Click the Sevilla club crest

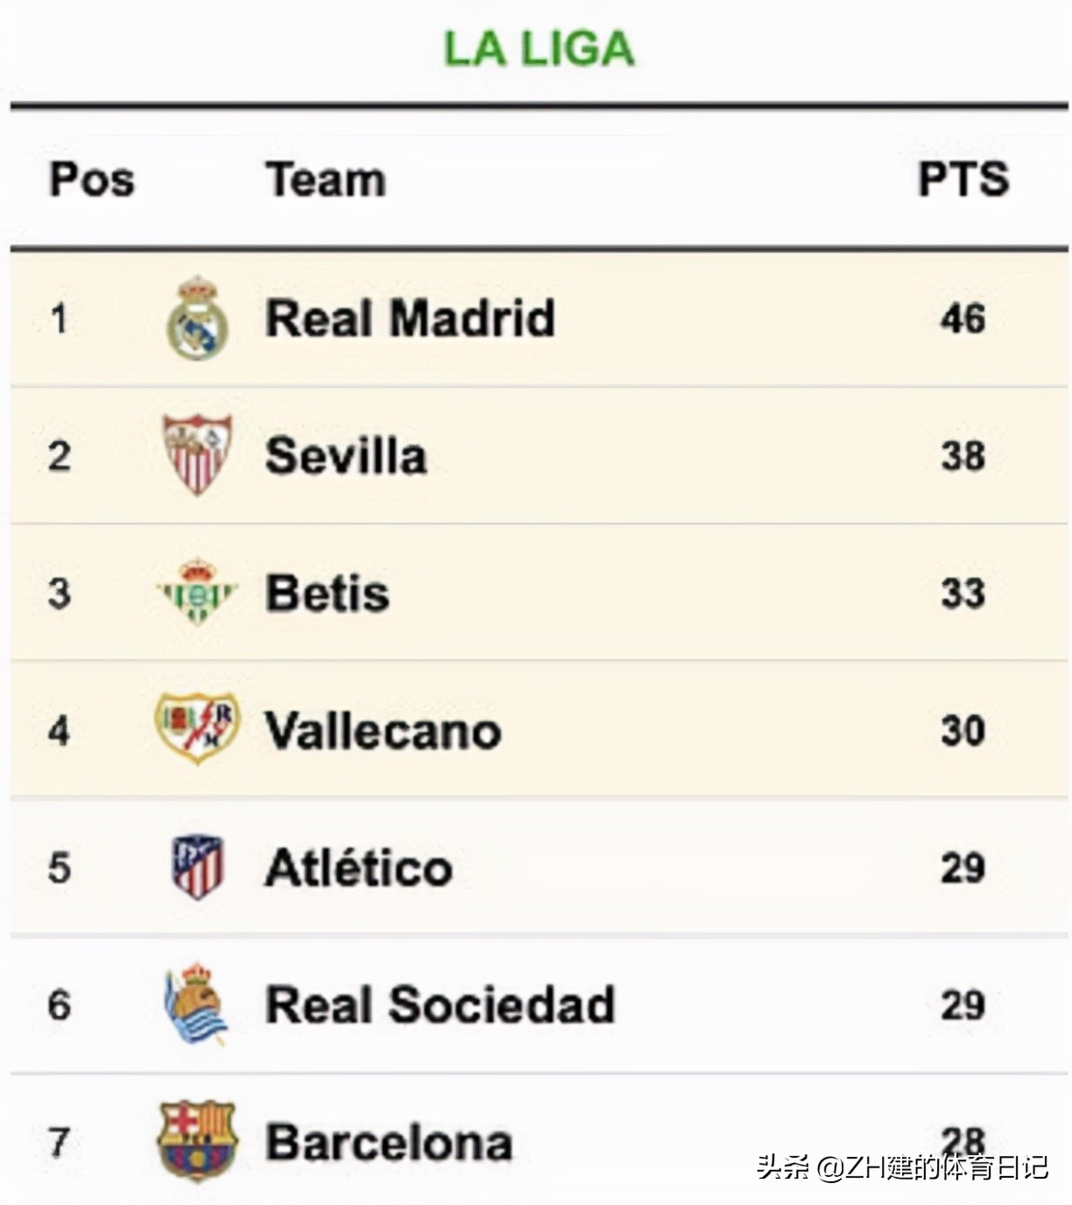[198, 455]
